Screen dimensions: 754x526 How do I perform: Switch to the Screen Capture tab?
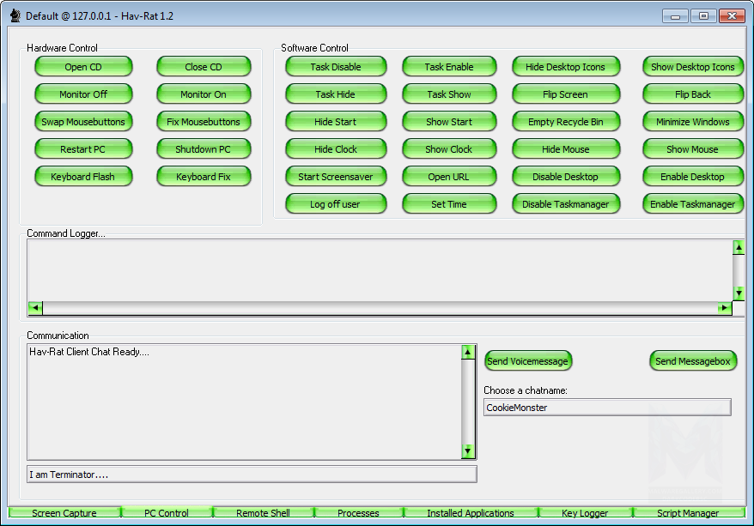(x=64, y=513)
